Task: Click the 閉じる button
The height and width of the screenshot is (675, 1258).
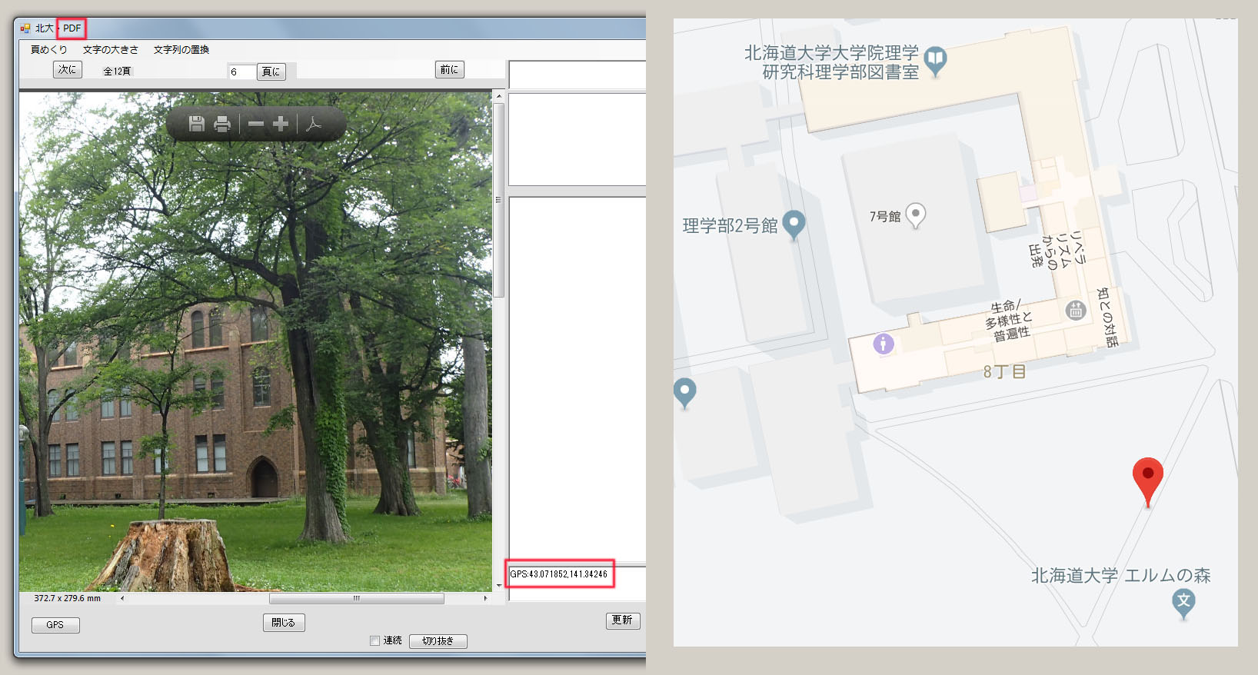Action: 284,623
